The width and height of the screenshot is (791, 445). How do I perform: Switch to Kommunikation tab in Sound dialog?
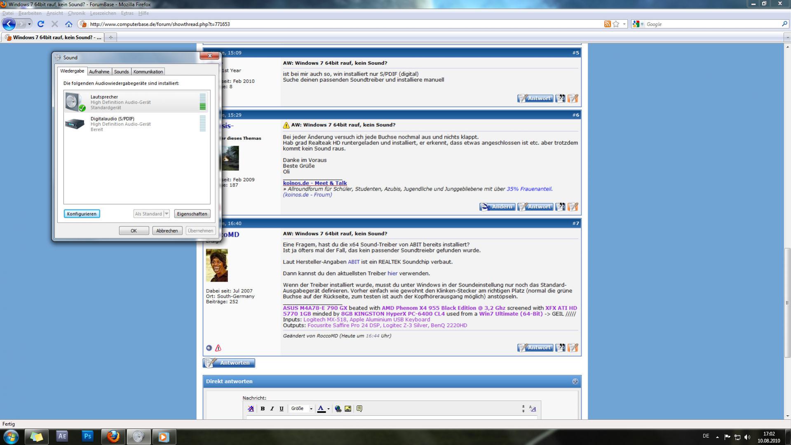148,72
